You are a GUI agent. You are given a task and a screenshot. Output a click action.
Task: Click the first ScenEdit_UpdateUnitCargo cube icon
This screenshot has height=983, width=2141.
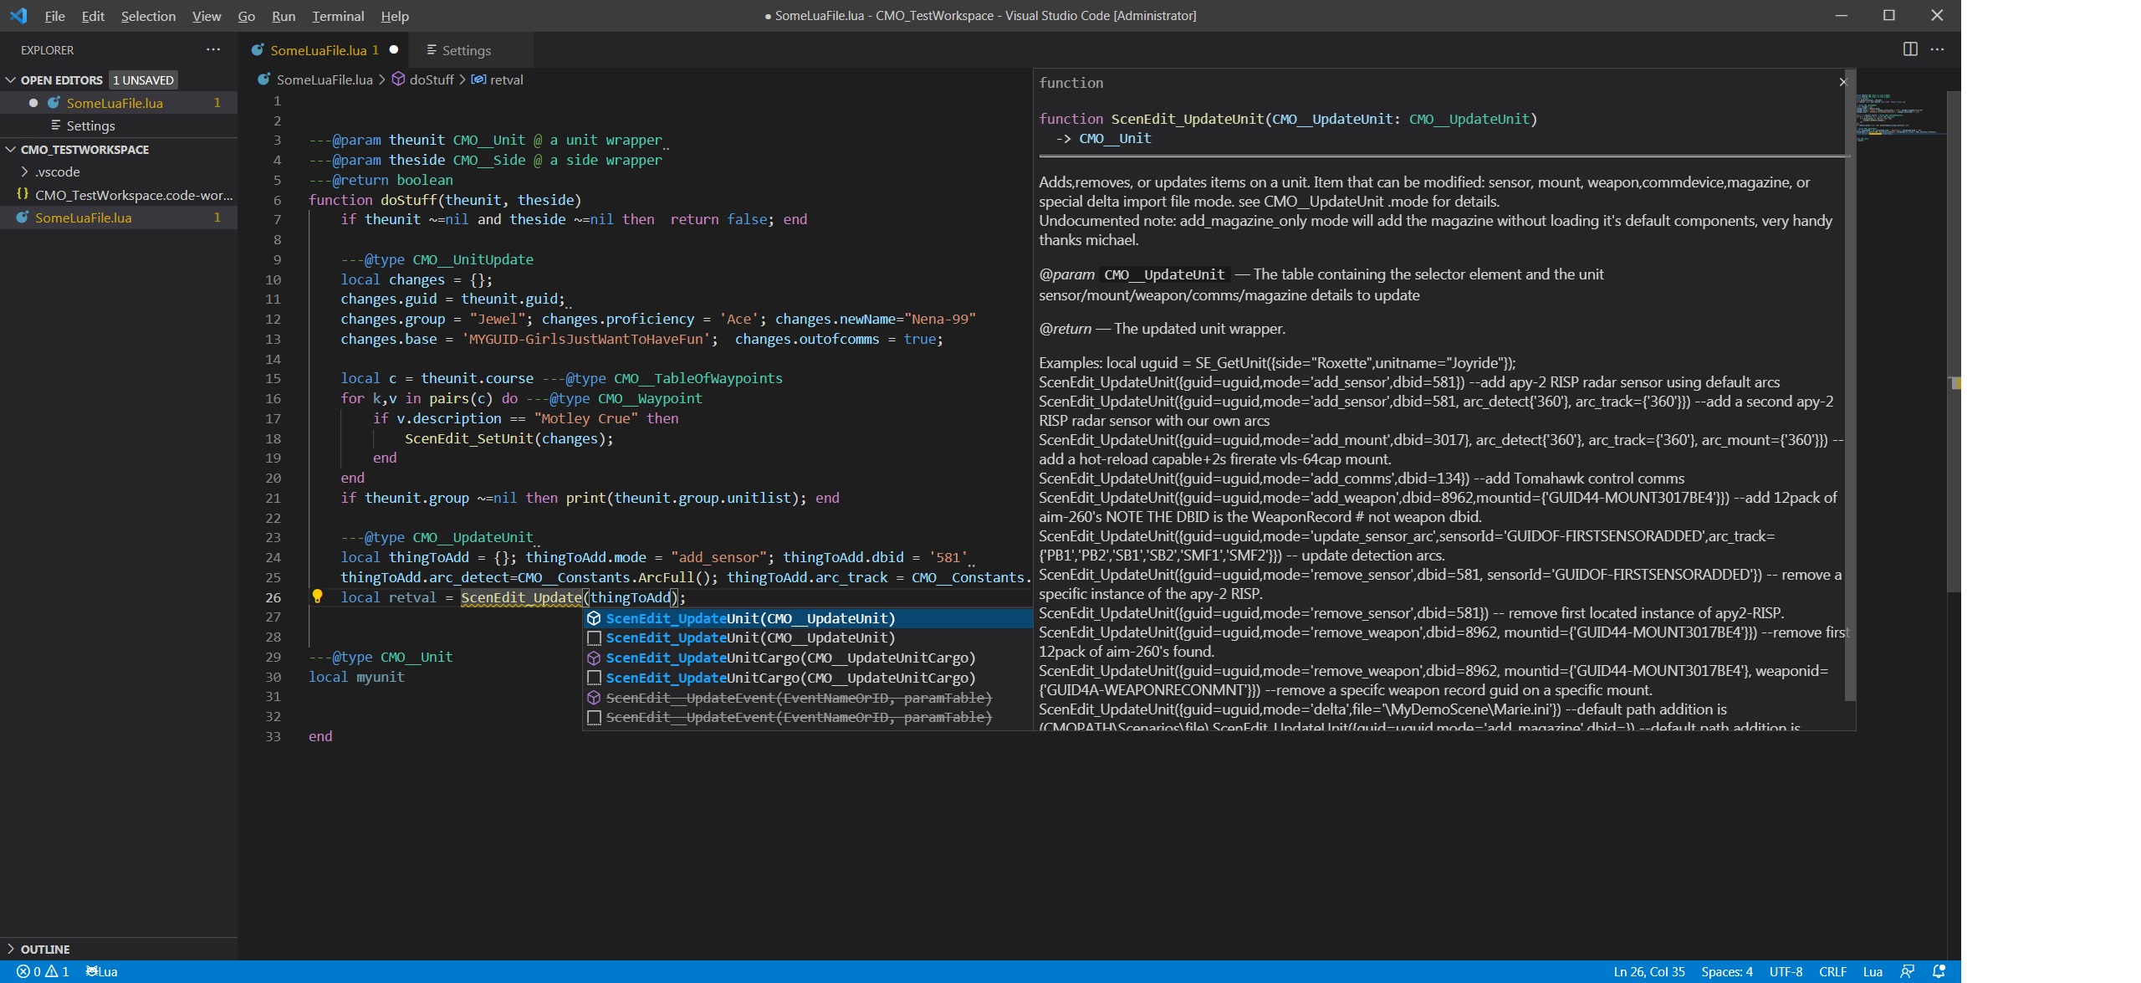594,658
